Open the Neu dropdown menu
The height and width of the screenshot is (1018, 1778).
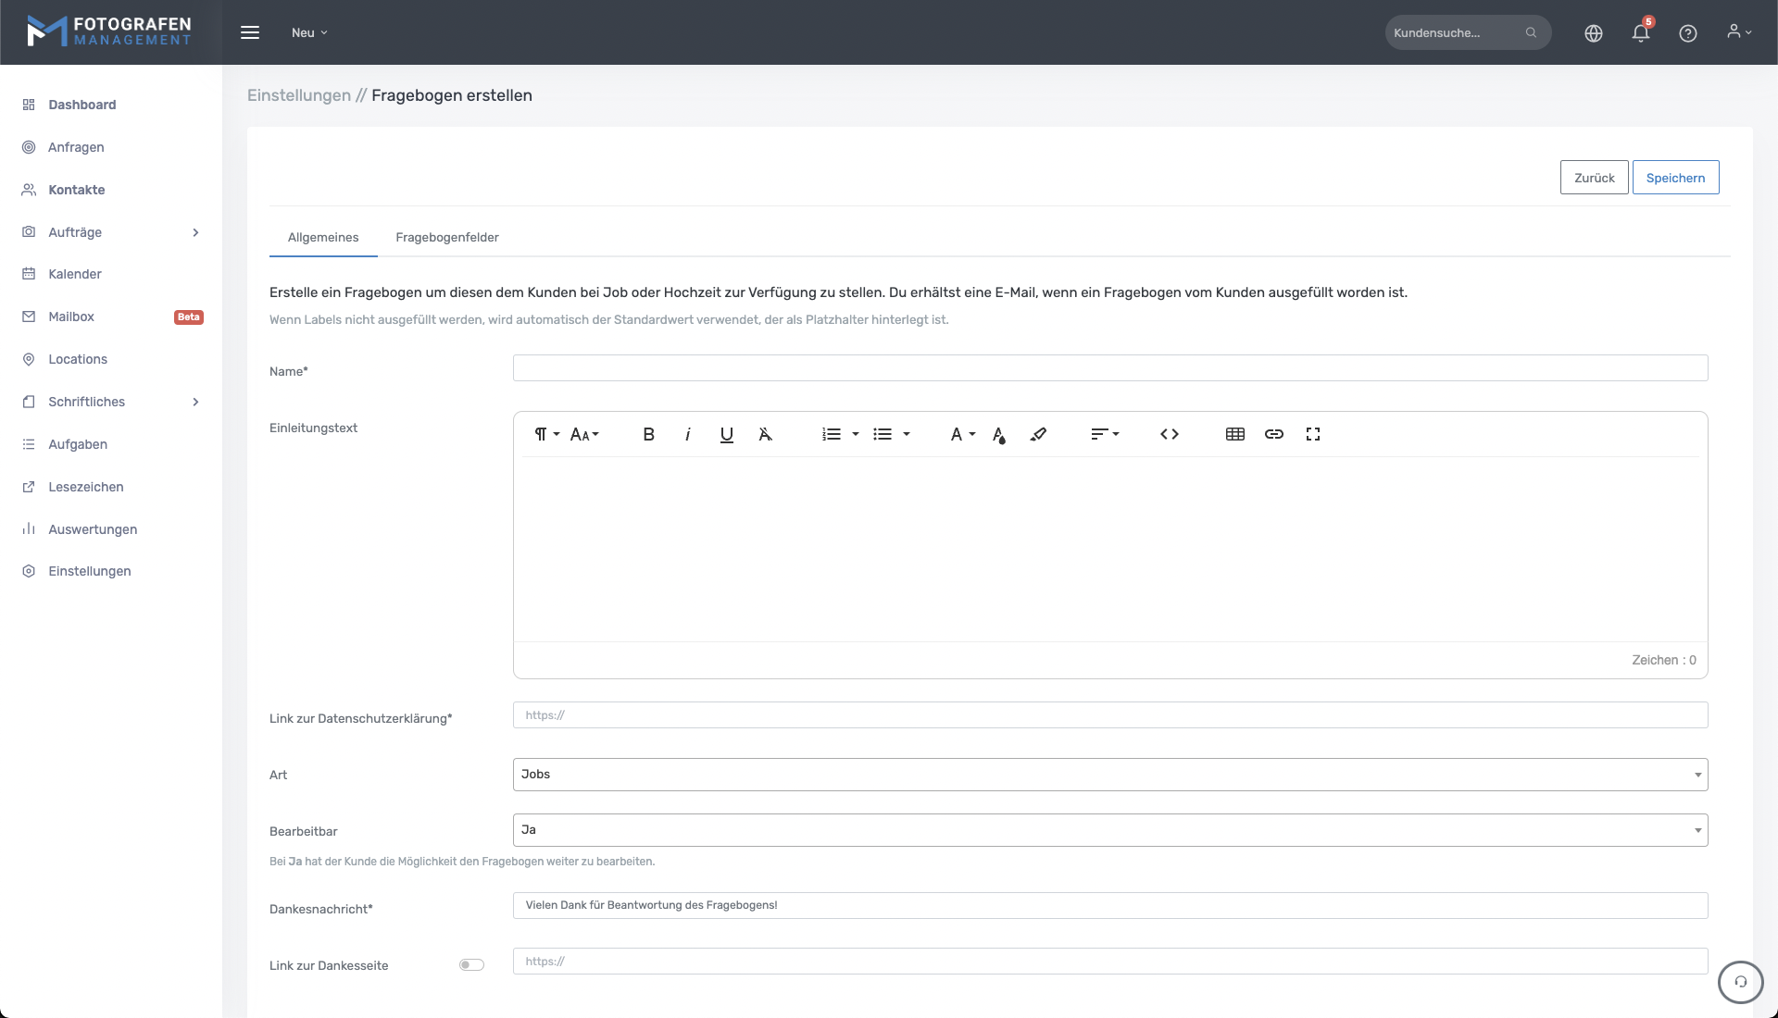(309, 32)
